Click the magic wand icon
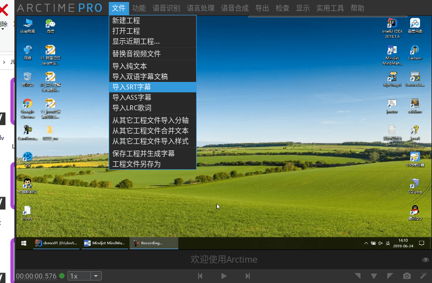The image size is (432, 283). tap(423, 276)
